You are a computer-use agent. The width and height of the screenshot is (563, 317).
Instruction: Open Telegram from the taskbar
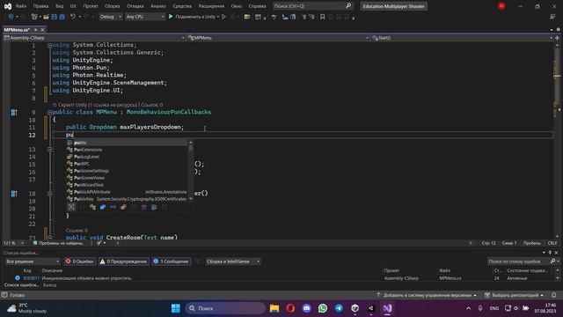(339, 308)
